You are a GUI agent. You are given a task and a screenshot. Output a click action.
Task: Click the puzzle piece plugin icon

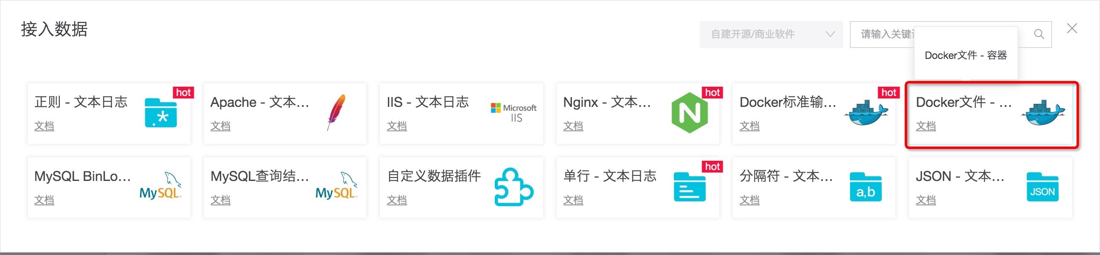coord(514,187)
